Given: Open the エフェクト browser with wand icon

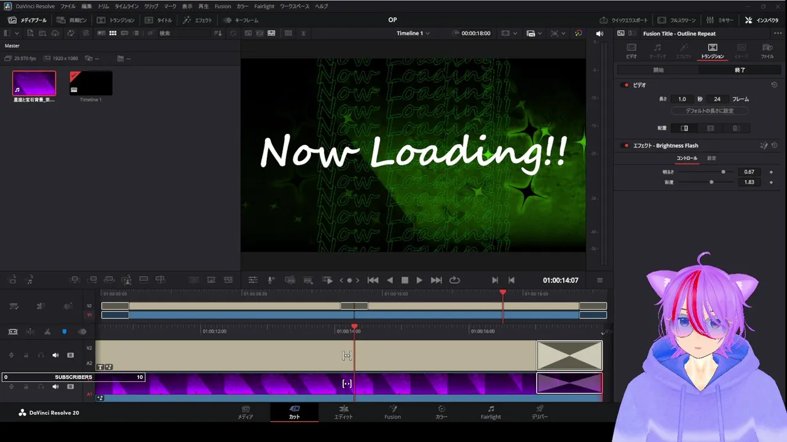Looking at the screenshot, I should click(x=197, y=20).
